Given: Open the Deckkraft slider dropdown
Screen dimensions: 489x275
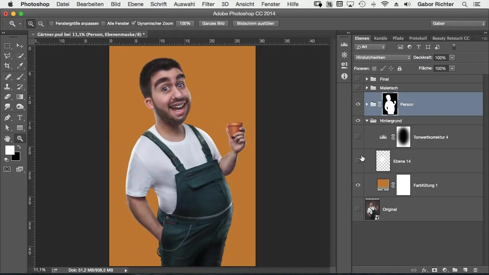Looking at the screenshot, I should (452, 58).
